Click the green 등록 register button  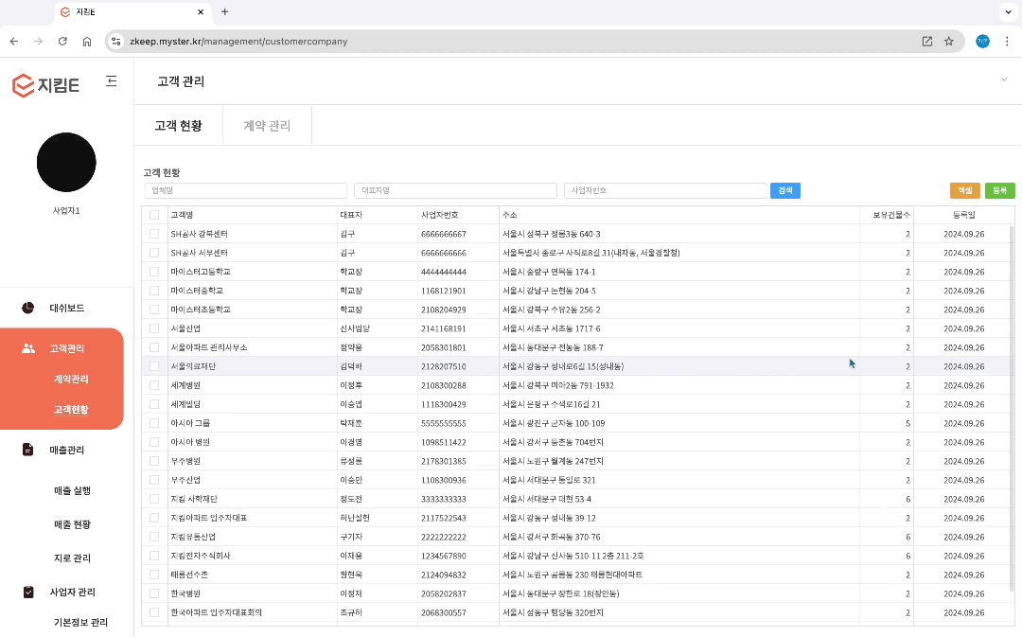(999, 190)
